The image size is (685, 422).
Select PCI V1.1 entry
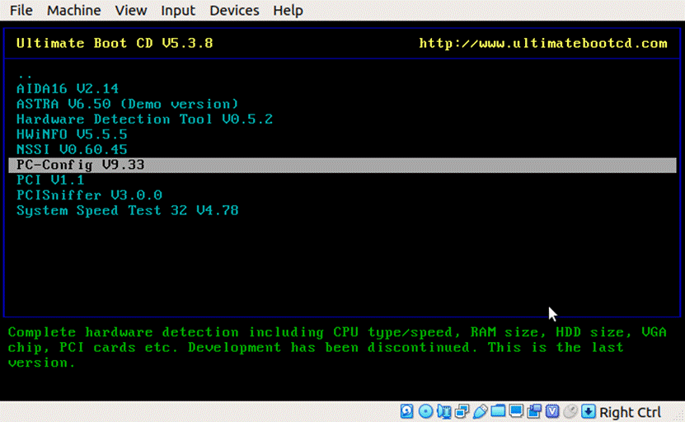(50, 180)
